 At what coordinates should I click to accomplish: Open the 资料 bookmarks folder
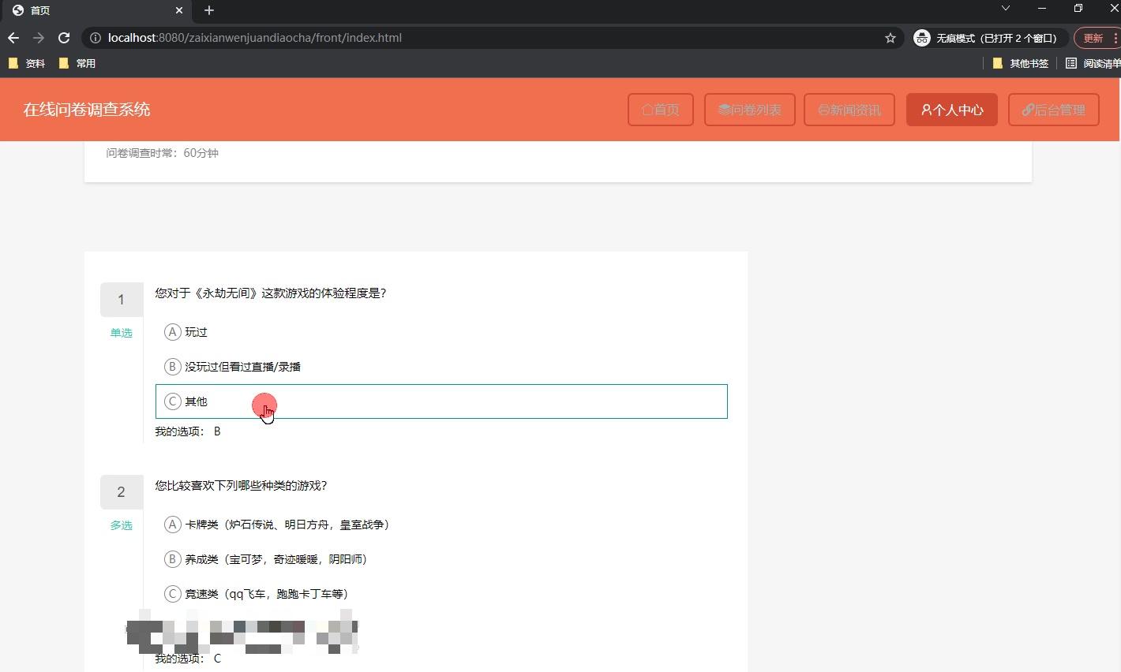[x=27, y=63]
